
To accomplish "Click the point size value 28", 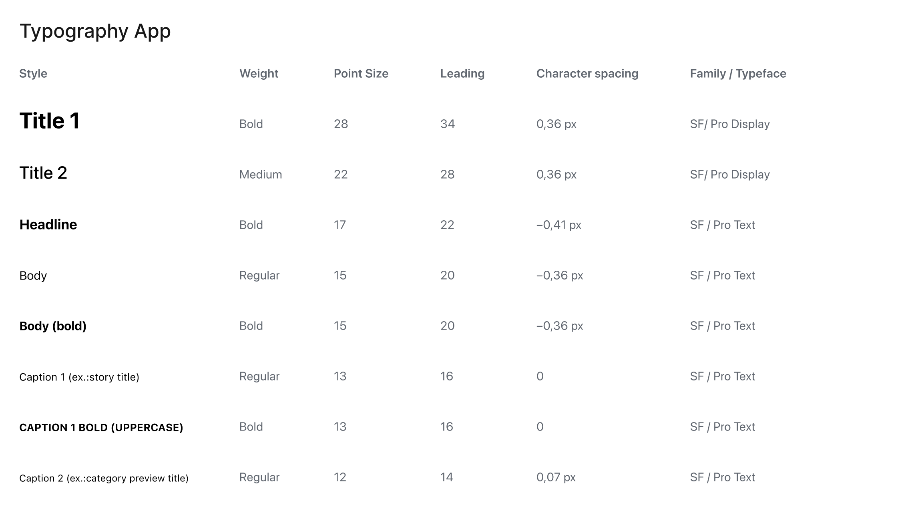I will (x=341, y=124).
